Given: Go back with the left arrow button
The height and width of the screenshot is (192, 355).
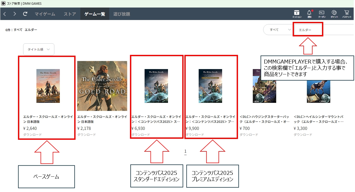Looking at the screenshot, I should pyautogui.click(x=5, y=14).
